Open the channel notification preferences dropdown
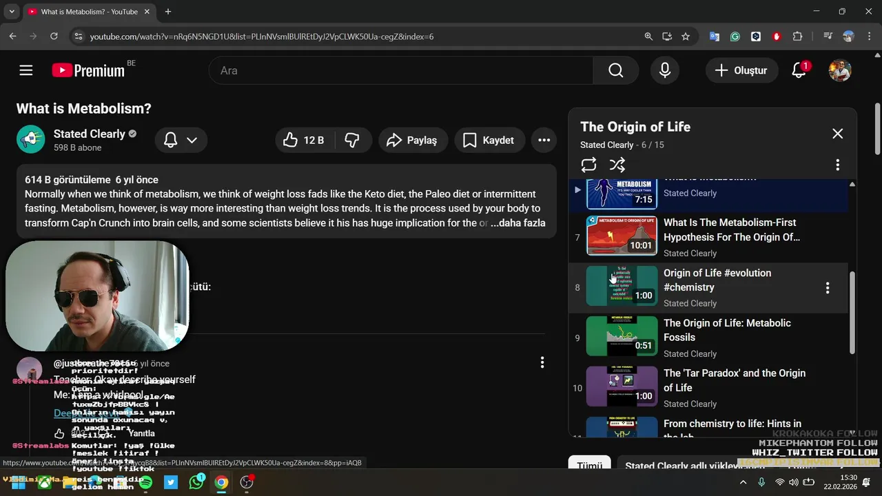 click(x=181, y=140)
